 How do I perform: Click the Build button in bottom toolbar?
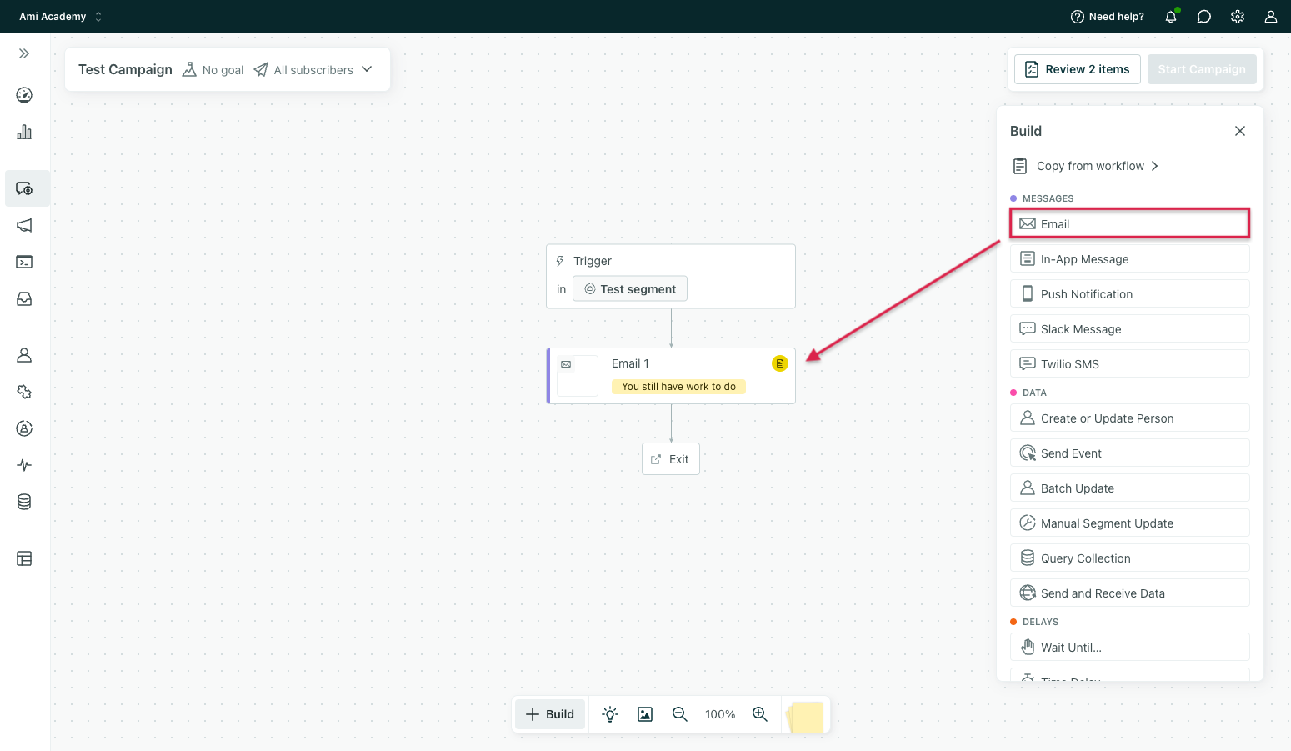click(550, 714)
